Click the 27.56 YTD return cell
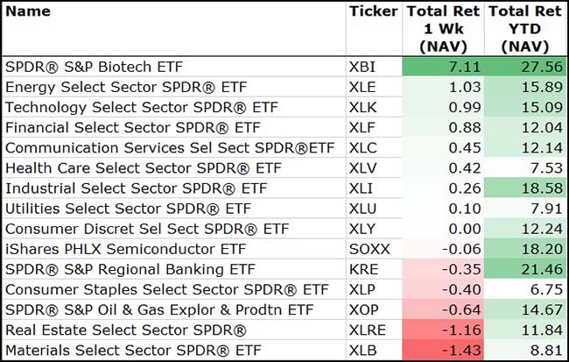This screenshot has height=362, width=569. click(524, 67)
